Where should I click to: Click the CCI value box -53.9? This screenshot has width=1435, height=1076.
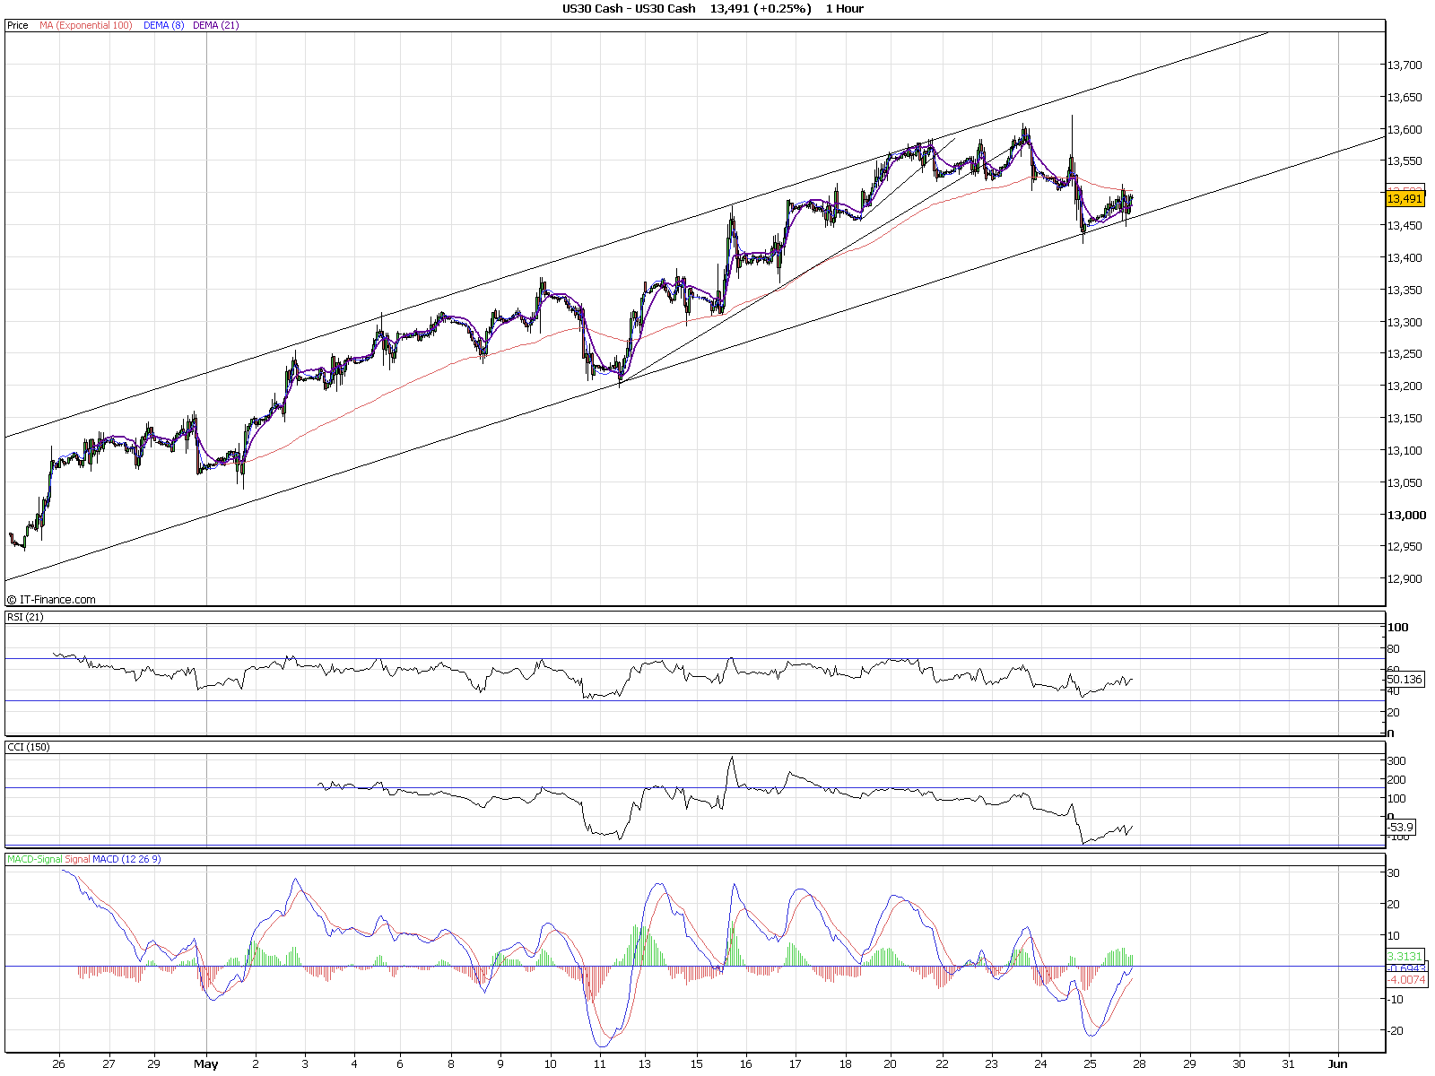pyautogui.click(x=1400, y=827)
